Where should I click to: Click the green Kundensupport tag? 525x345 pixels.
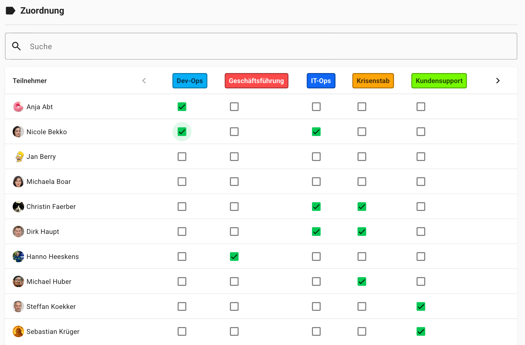coord(439,81)
